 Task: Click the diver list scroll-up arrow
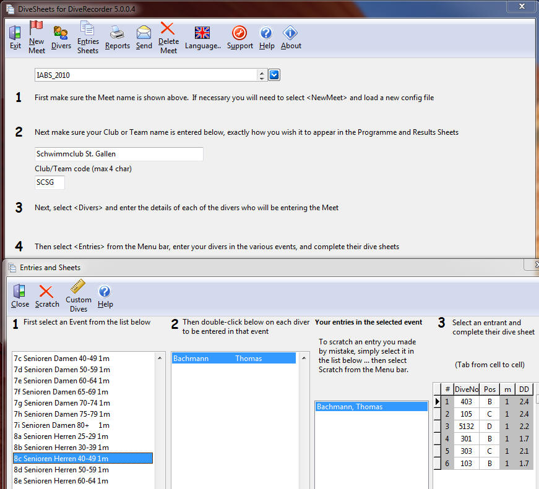[x=304, y=358]
